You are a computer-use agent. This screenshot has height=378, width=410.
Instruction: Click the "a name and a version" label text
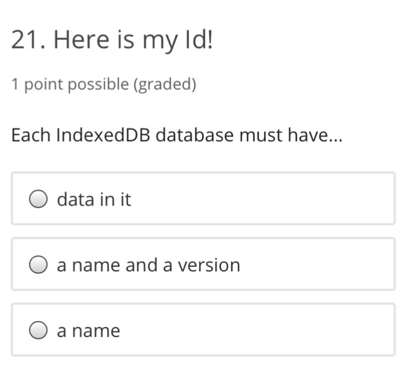148,265
